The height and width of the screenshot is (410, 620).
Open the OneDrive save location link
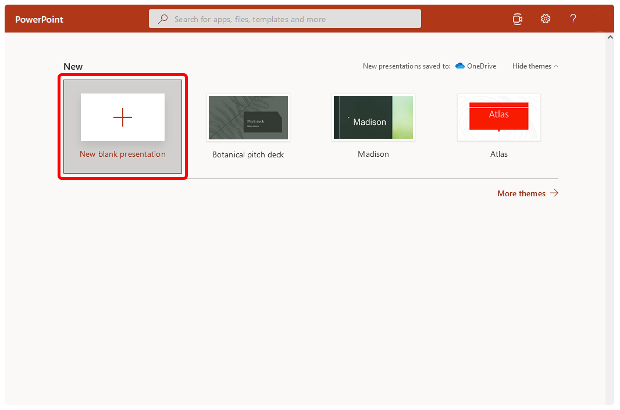(x=480, y=66)
